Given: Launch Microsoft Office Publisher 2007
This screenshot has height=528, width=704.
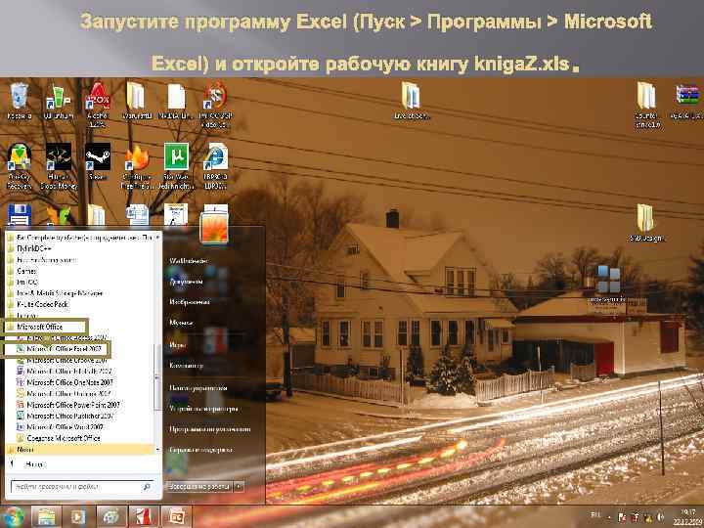Looking at the screenshot, I should 65,416.
